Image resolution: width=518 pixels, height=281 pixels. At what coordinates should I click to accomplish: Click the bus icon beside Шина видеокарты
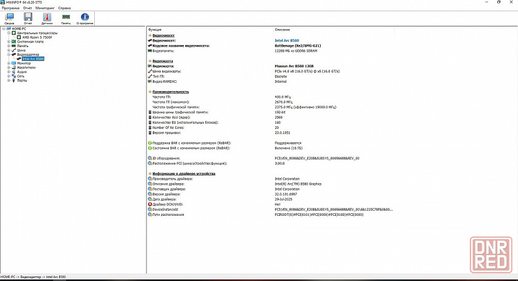tap(150, 71)
